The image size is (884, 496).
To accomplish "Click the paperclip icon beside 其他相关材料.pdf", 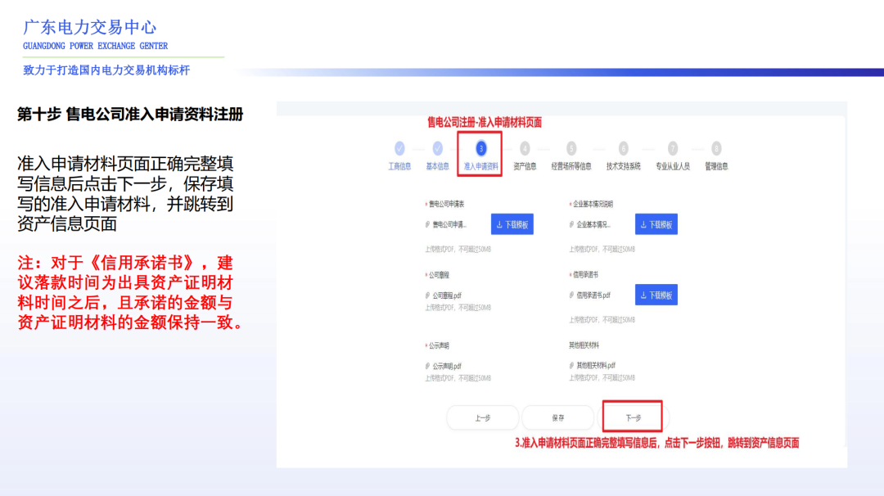I will tap(570, 365).
